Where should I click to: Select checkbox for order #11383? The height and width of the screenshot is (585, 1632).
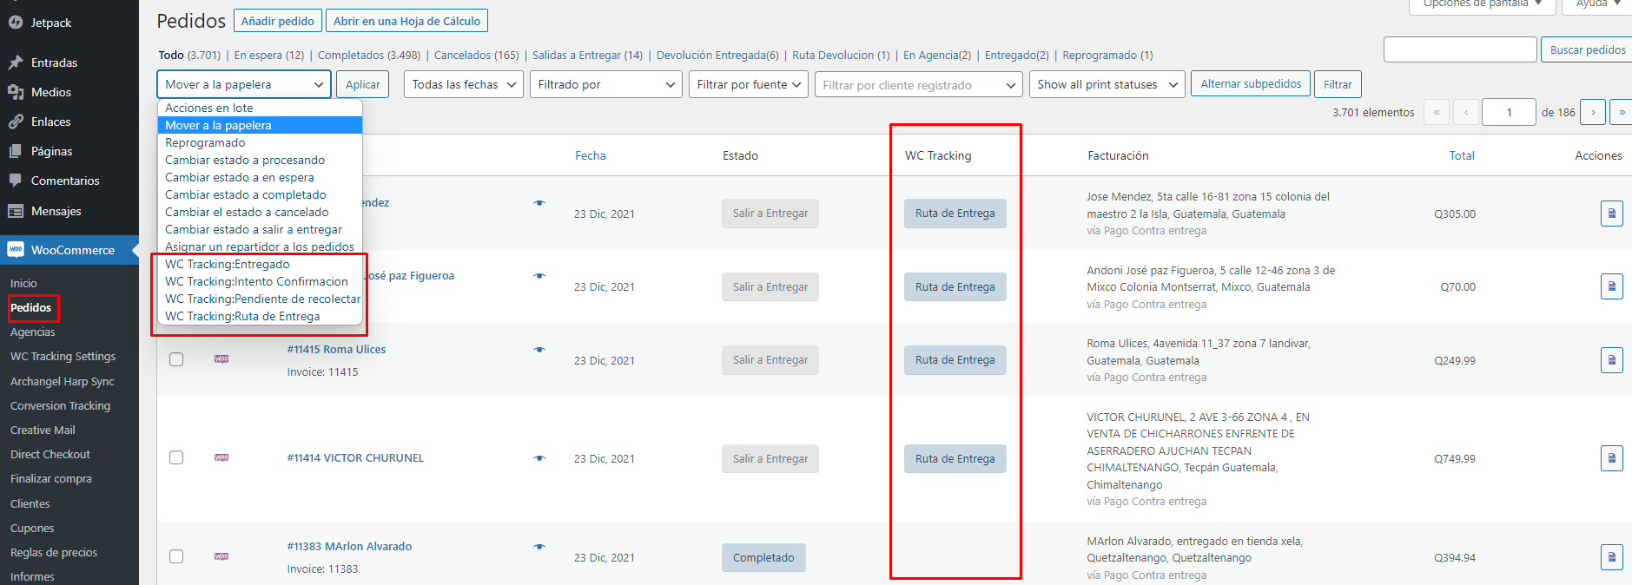(x=176, y=556)
